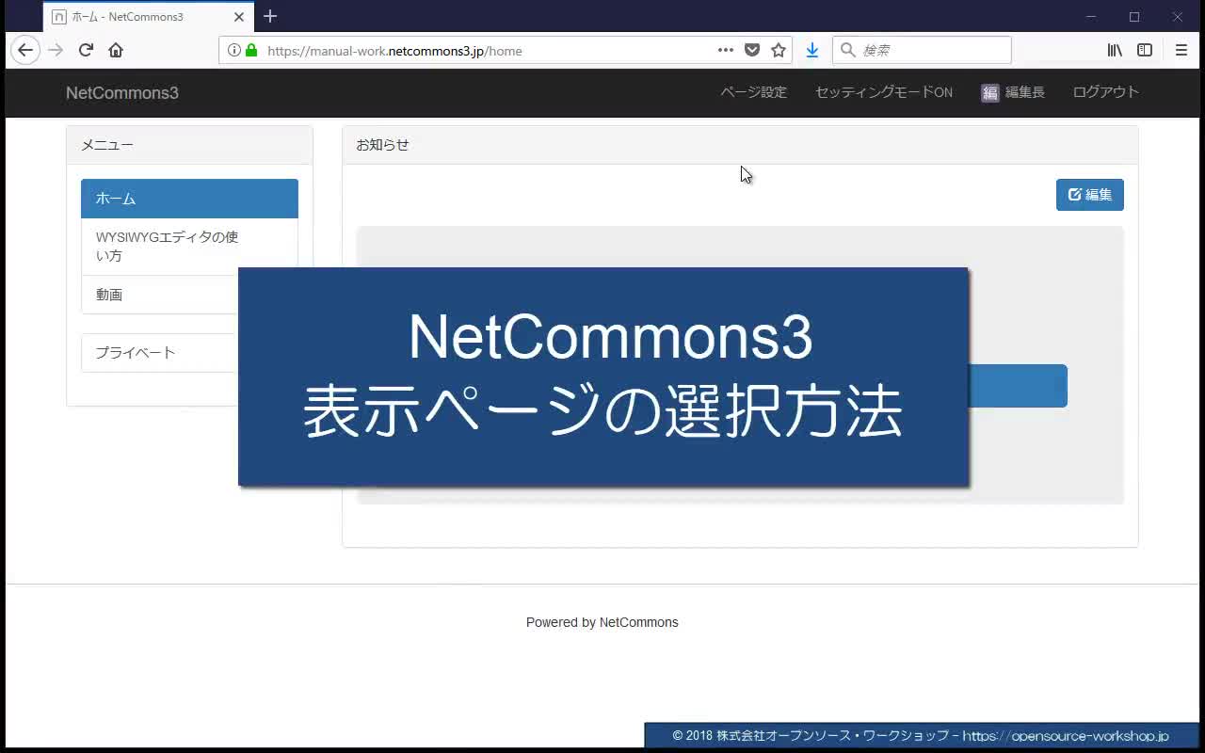The height and width of the screenshot is (753, 1205).
Task: Turn on セッティングモードON
Action: 884,92
